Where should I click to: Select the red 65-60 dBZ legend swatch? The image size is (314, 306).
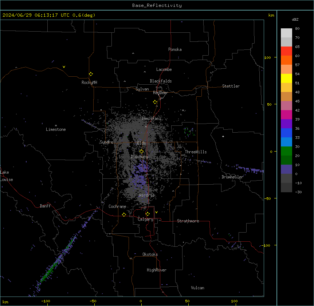[286, 51]
